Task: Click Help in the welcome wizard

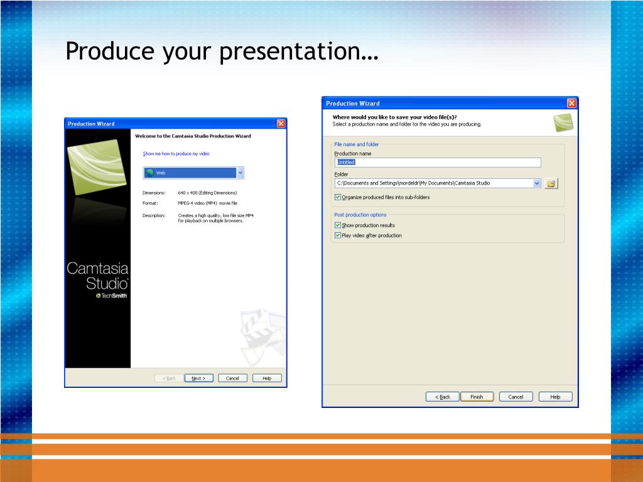Action: click(267, 378)
